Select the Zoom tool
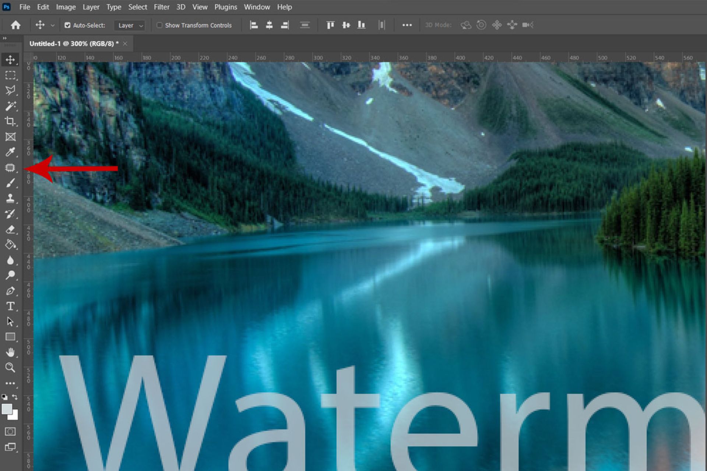Viewport: 707px width, 471px height. pyautogui.click(x=10, y=367)
